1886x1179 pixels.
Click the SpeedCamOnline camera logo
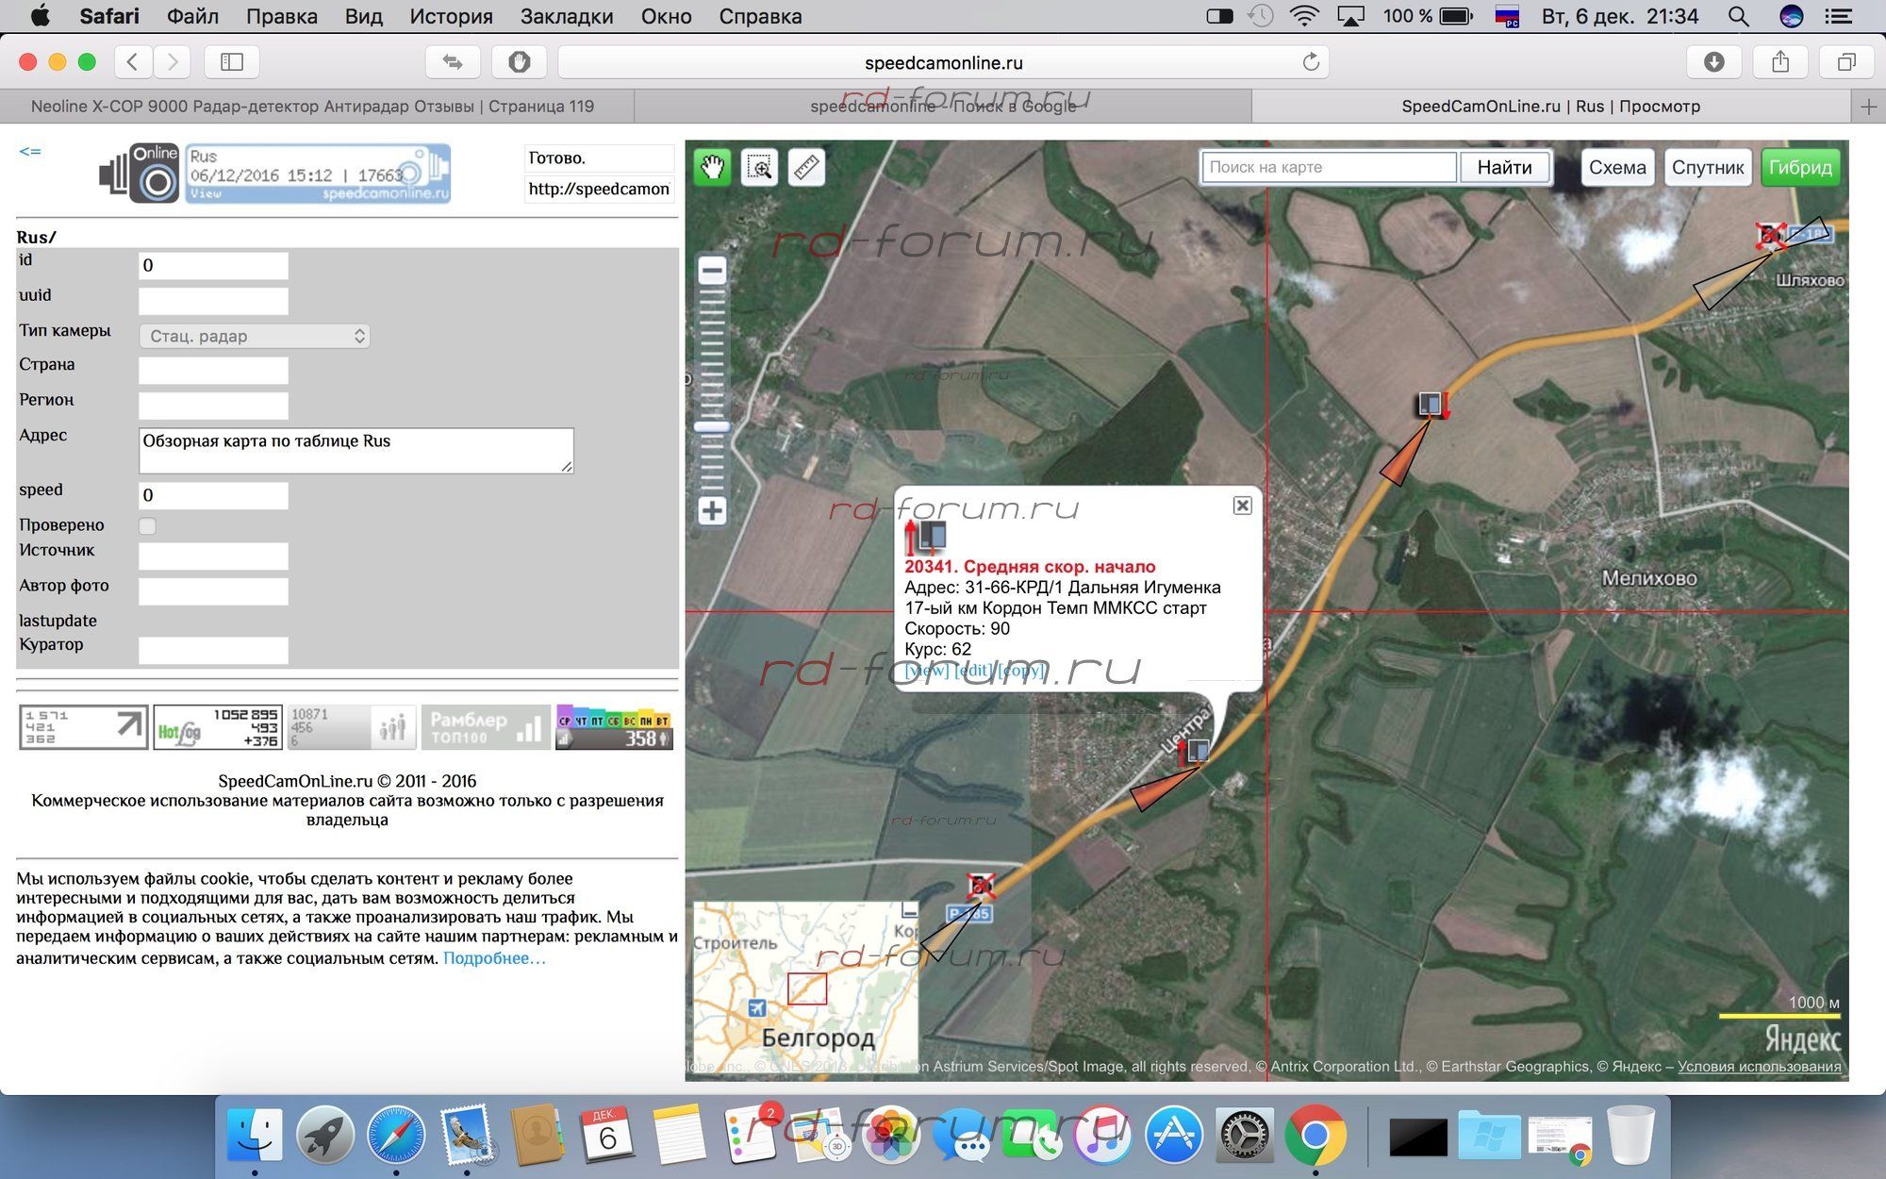140,173
